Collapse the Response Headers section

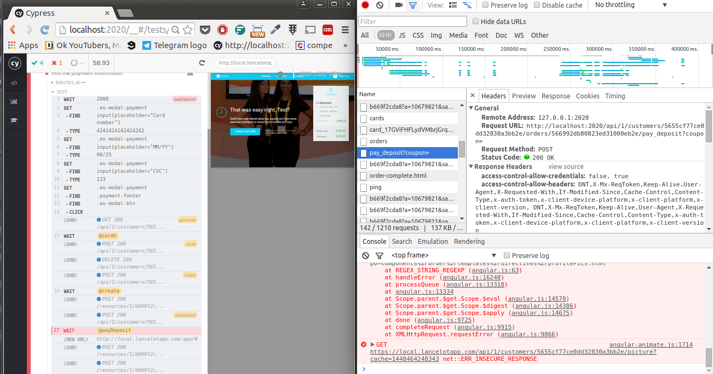tap(471, 166)
